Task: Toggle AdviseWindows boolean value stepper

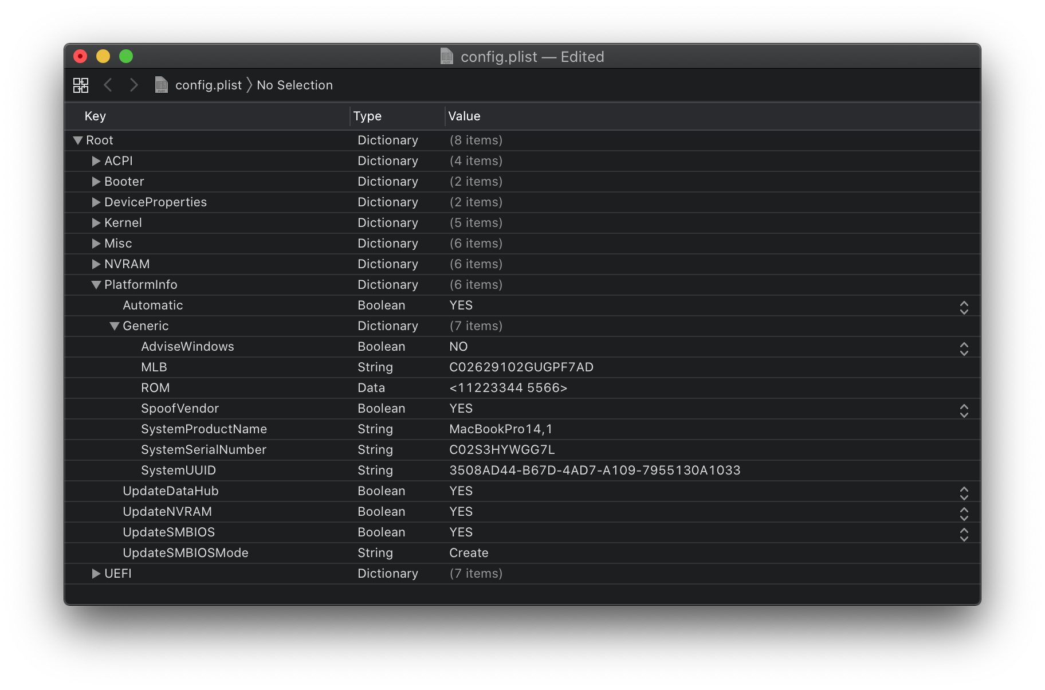Action: (x=964, y=349)
